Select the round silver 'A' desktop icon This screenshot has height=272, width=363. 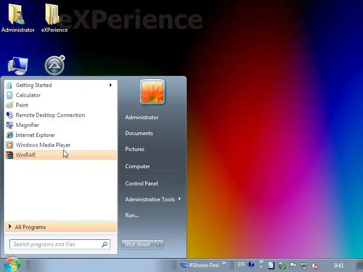(x=54, y=65)
